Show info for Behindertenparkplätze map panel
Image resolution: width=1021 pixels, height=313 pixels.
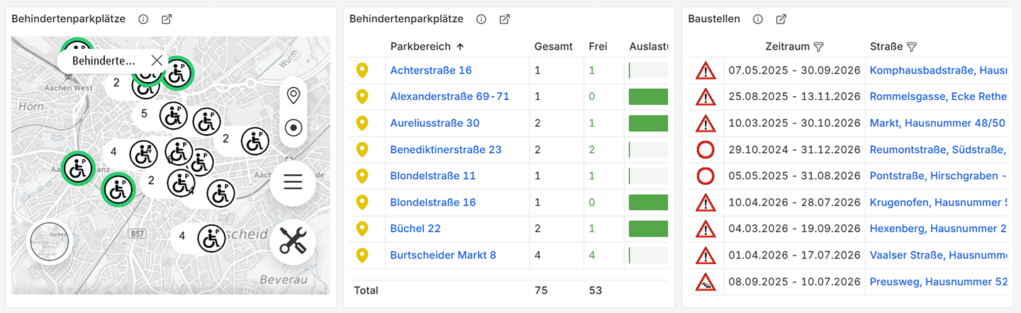(x=143, y=19)
